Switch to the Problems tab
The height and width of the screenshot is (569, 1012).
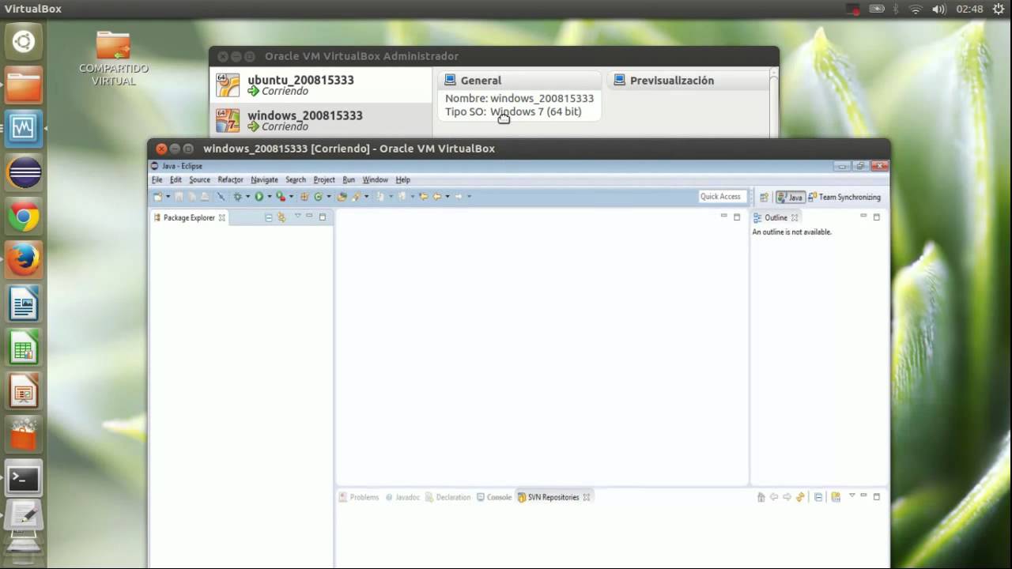pos(359,497)
